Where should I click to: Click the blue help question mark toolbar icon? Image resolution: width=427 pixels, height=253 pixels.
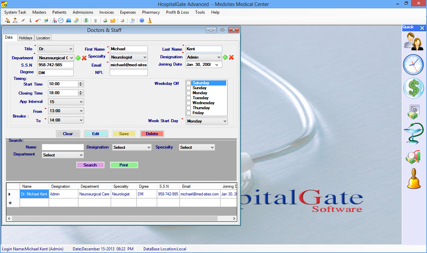(x=142, y=21)
